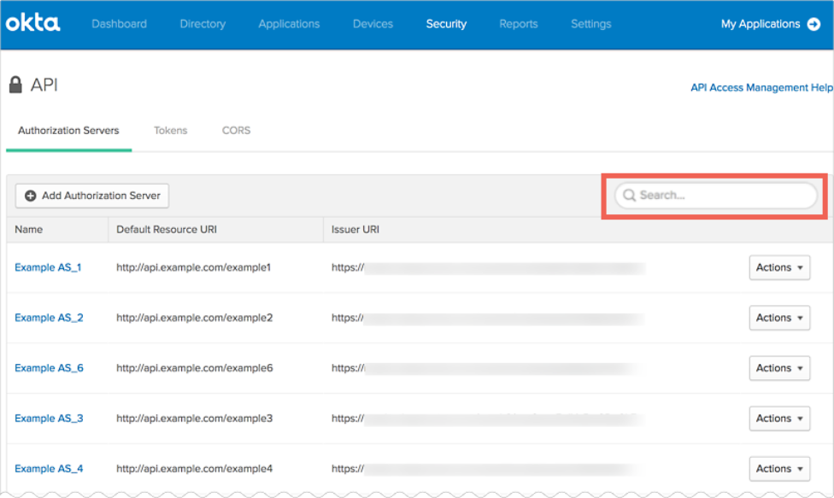The image size is (834, 498).
Task: Open the Applications menu
Action: (x=289, y=24)
